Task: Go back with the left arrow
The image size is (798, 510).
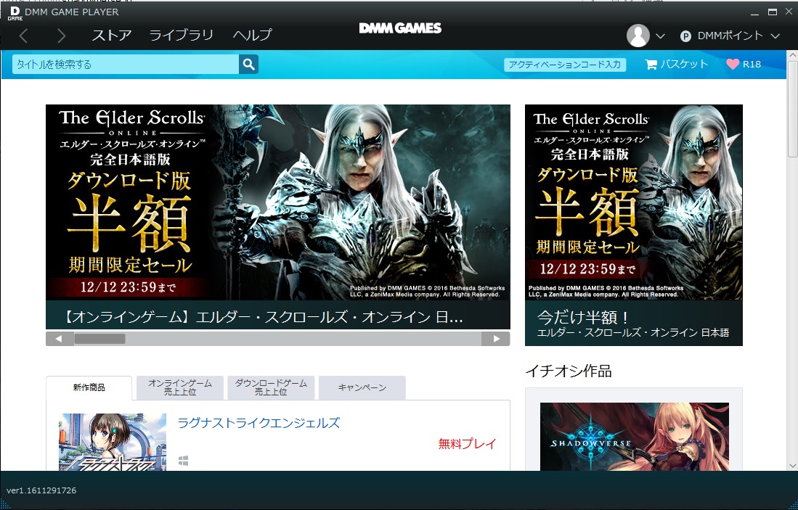Action: tap(23, 36)
